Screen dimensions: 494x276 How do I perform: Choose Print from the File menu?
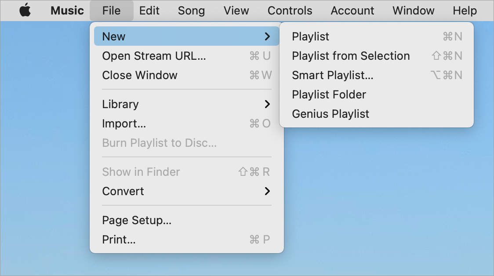click(x=119, y=240)
